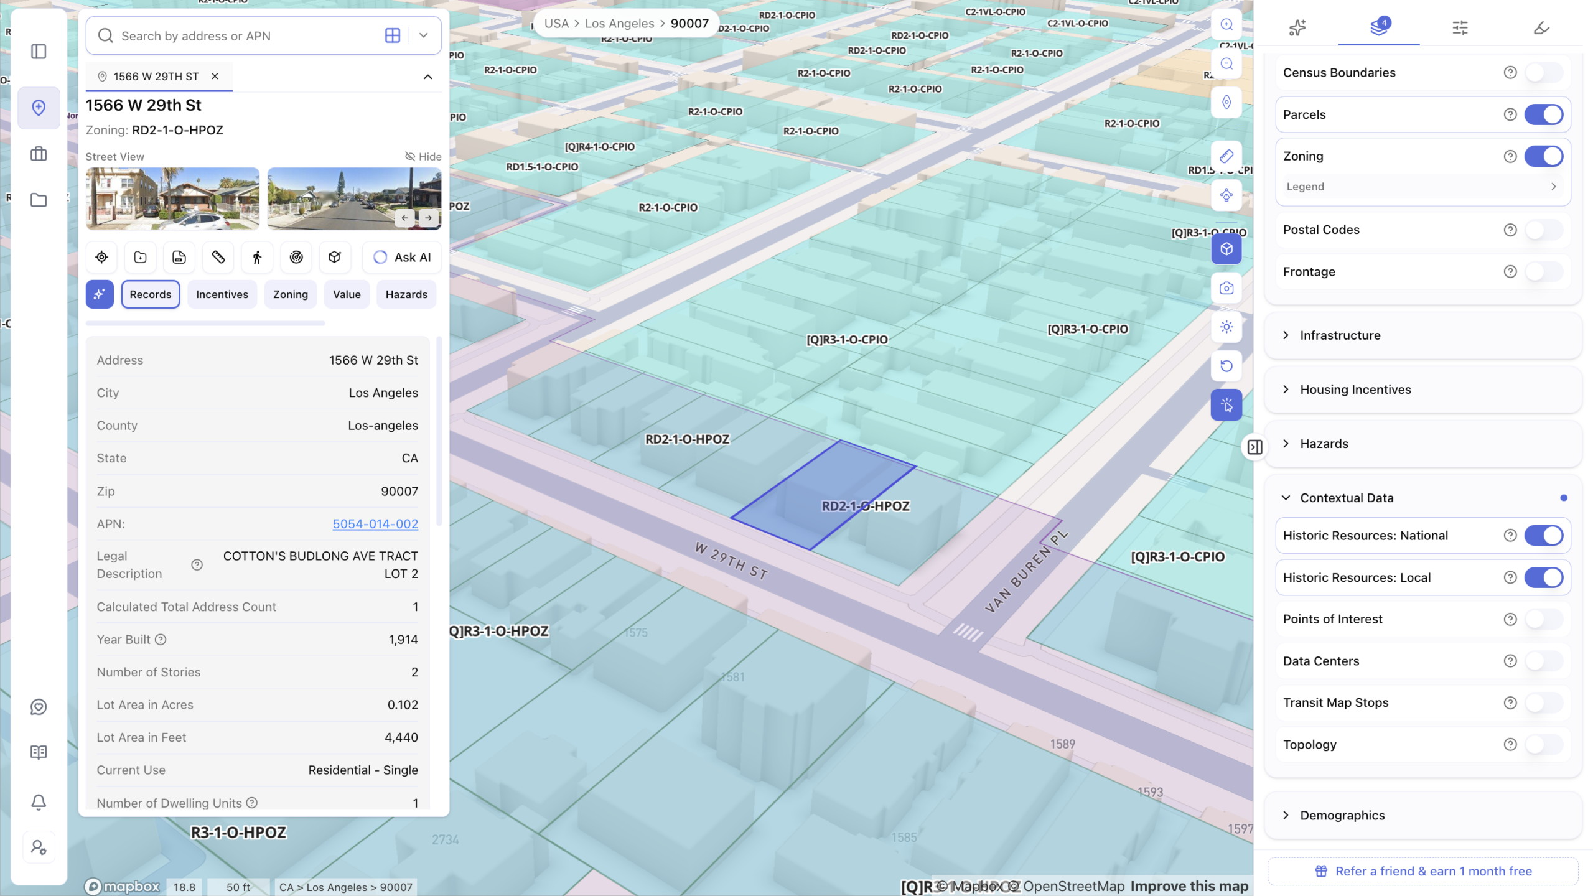Disable the Zoning layer toggle
The height and width of the screenshot is (896, 1593).
[x=1543, y=156]
